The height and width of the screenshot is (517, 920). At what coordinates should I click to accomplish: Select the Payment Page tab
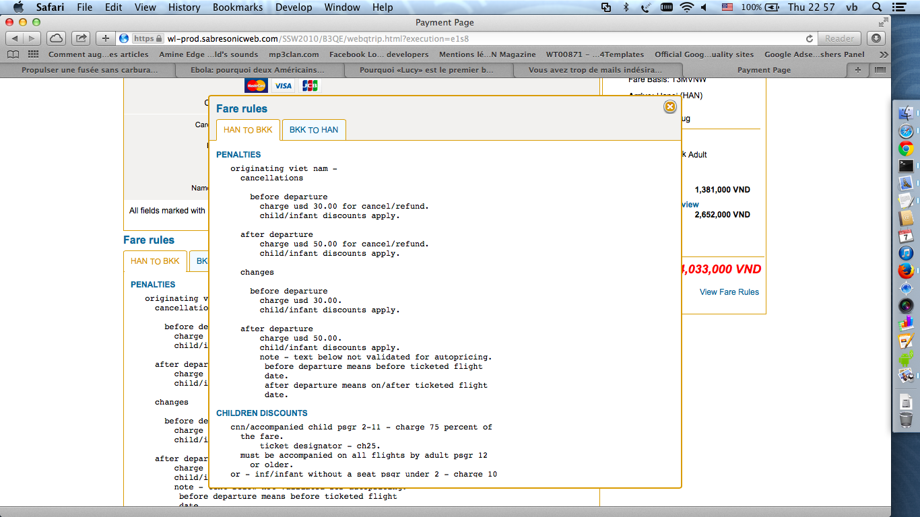[764, 69]
